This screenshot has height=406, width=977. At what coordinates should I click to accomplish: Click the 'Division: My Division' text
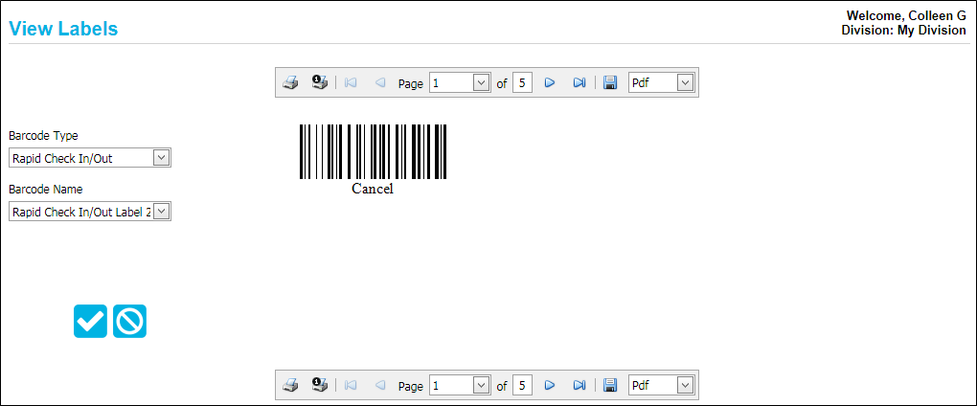(904, 31)
